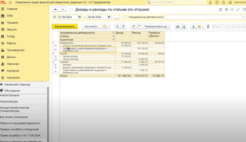The height and width of the screenshot is (142, 246).
Task: Uncheck the period filter checkbox
Action: (55, 17)
